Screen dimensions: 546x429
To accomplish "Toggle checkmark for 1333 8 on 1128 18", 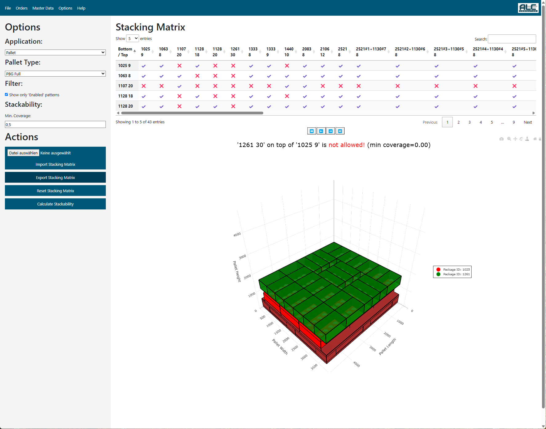I will (x=251, y=96).
